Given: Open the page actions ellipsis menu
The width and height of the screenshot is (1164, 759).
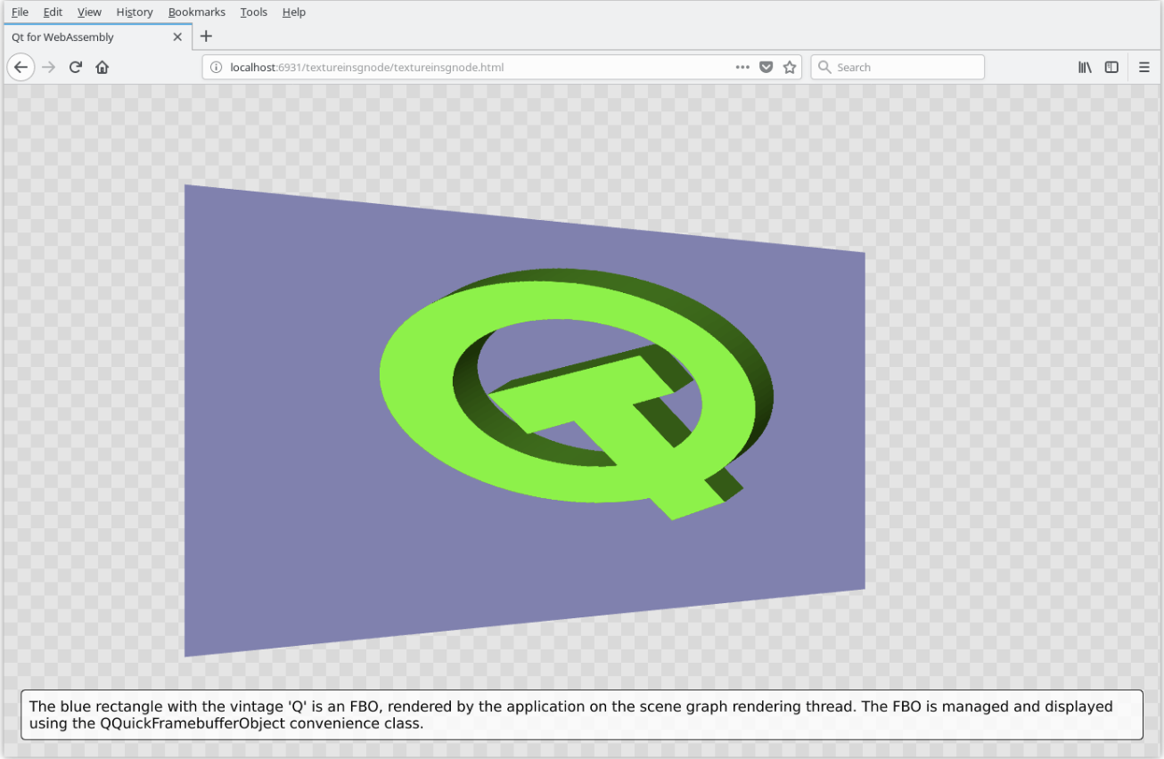Looking at the screenshot, I should click(x=742, y=67).
